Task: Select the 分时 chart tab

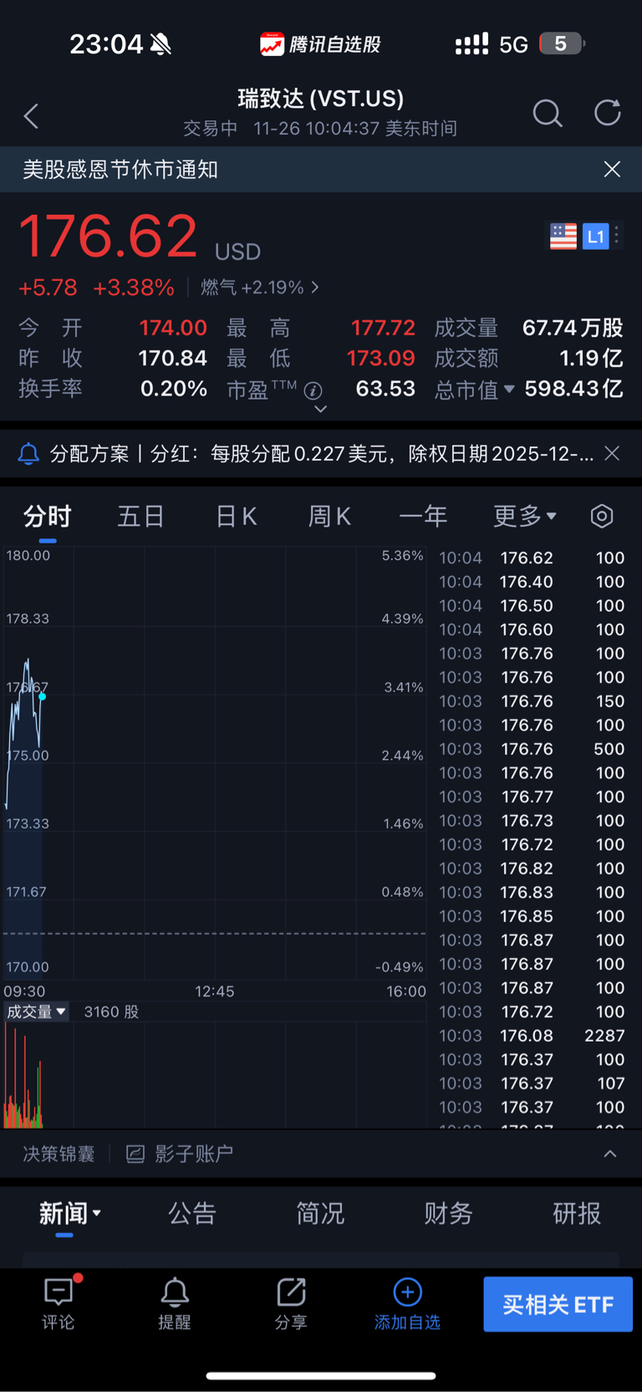Action: click(x=47, y=517)
